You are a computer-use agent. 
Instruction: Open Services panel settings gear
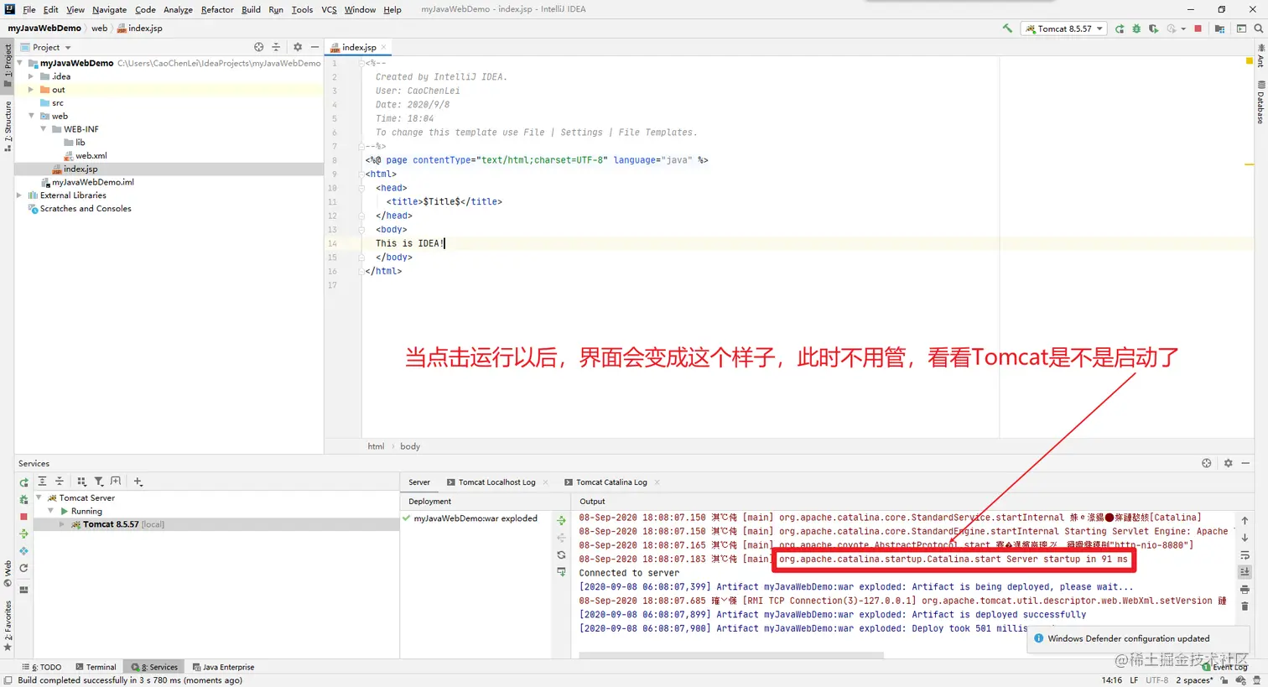point(1229,463)
